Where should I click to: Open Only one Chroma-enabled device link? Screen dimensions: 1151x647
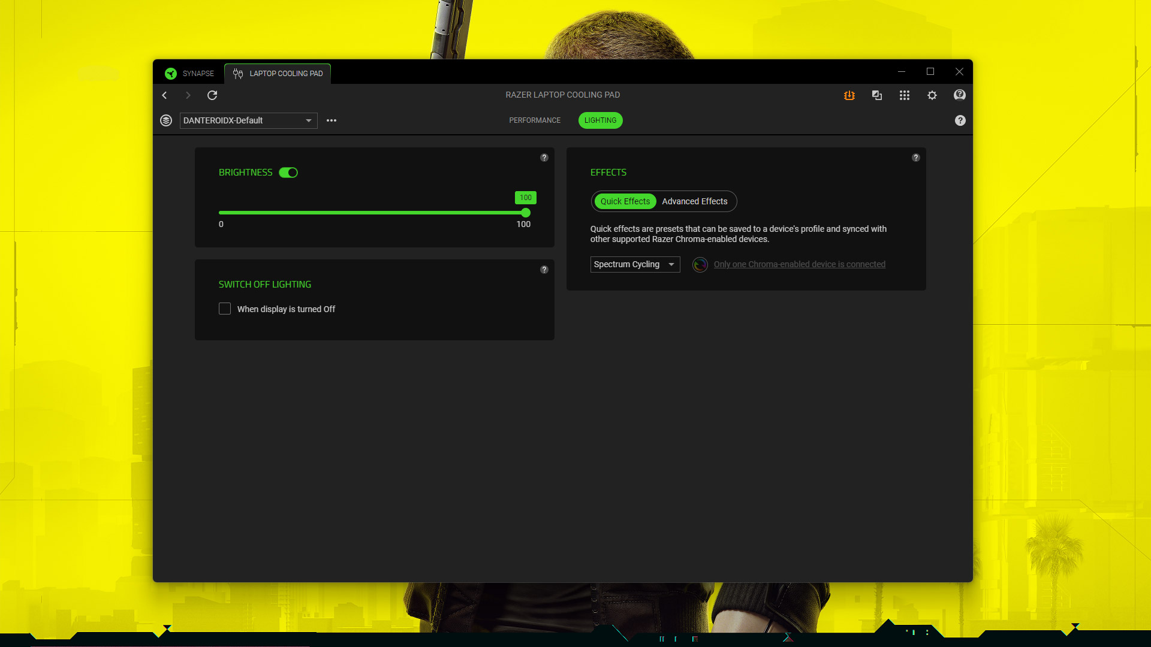[x=800, y=264]
